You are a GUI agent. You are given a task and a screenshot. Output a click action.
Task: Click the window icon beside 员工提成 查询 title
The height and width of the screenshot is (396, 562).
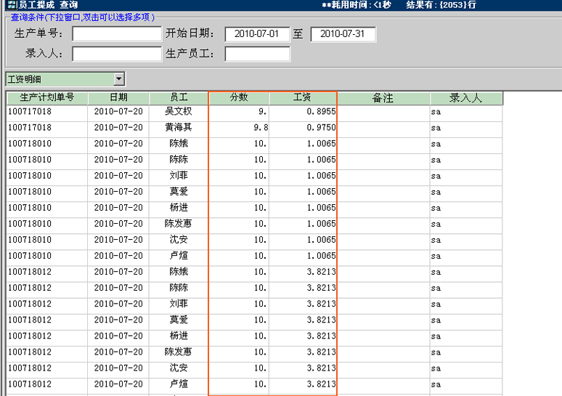[x=11, y=5]
